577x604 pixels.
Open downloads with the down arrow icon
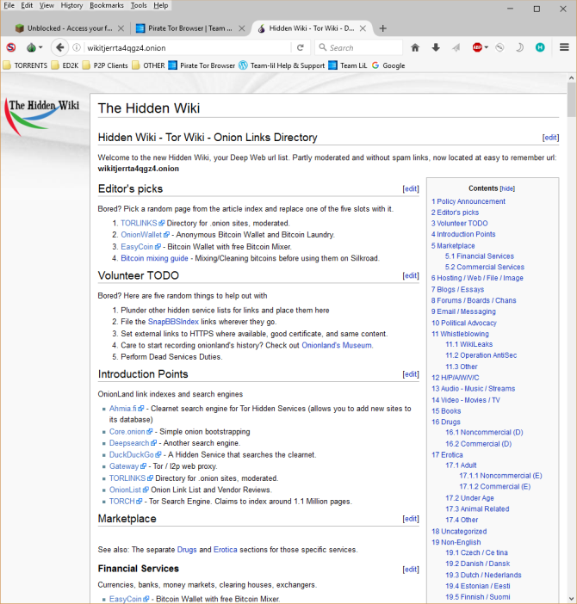point(436,47)
